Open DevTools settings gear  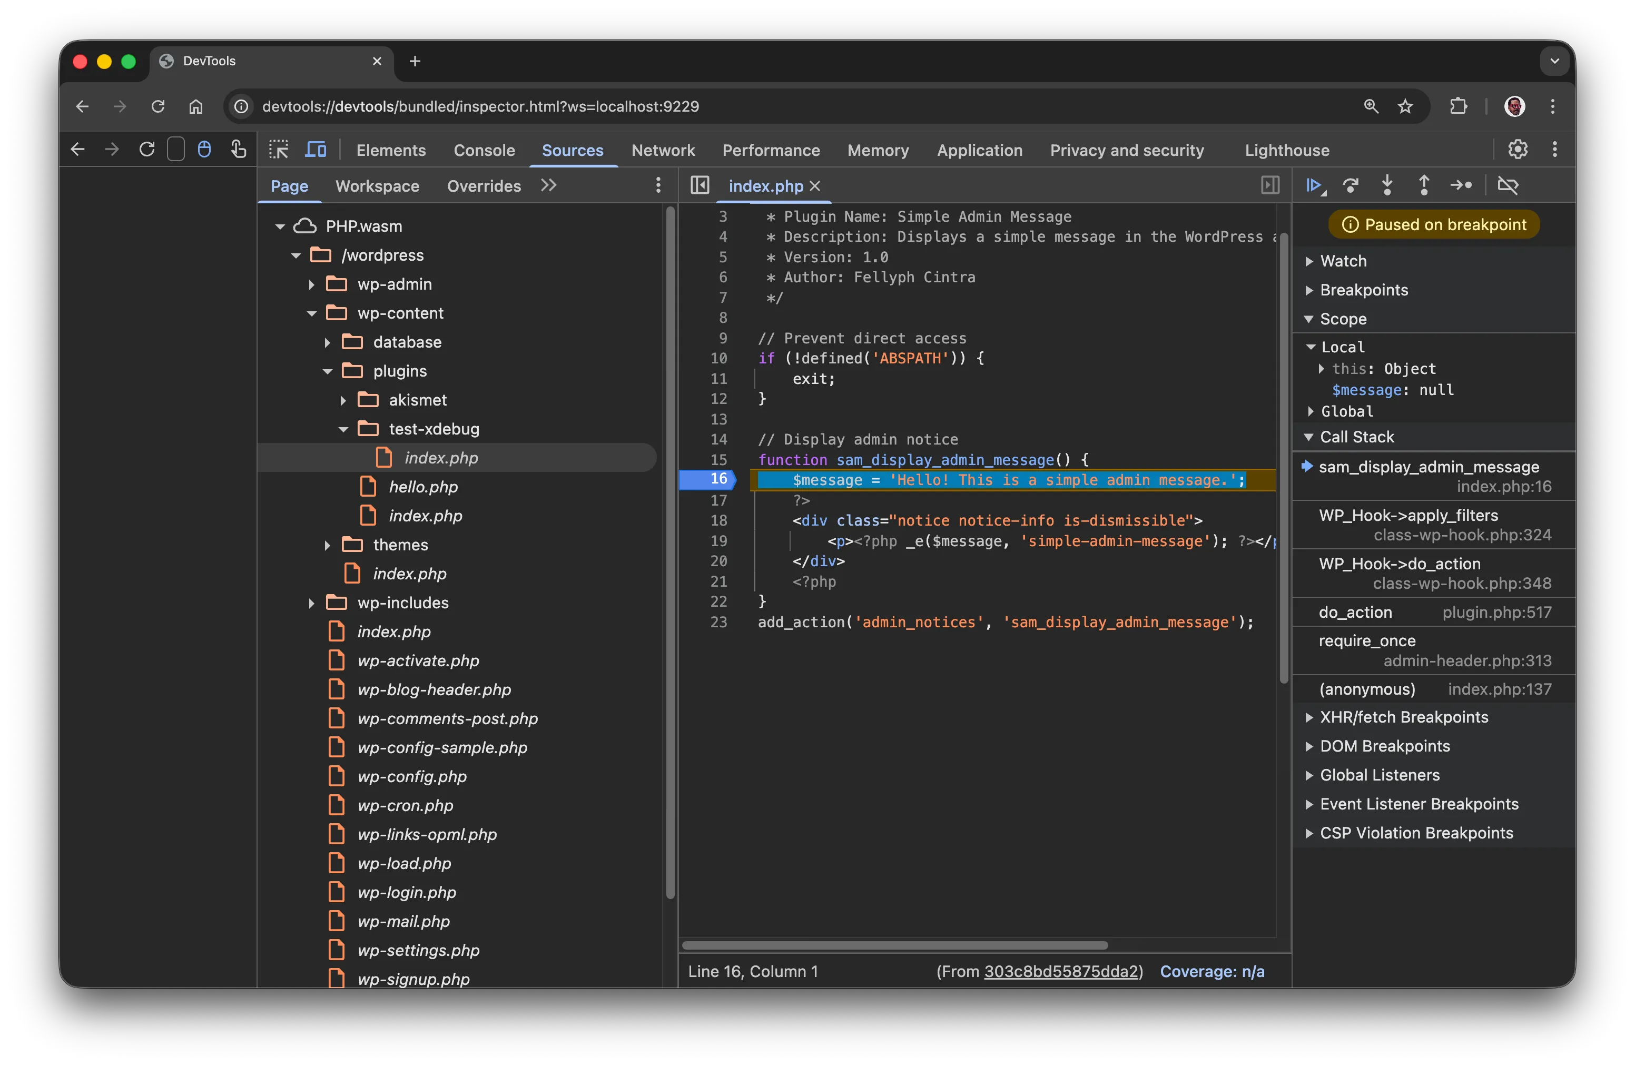click(x=1518, y=149)
